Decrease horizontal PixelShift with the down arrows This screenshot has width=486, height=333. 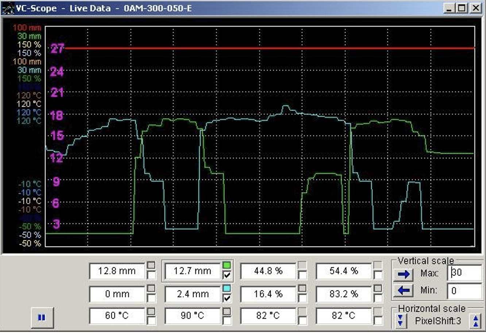[x=401, y=321]
